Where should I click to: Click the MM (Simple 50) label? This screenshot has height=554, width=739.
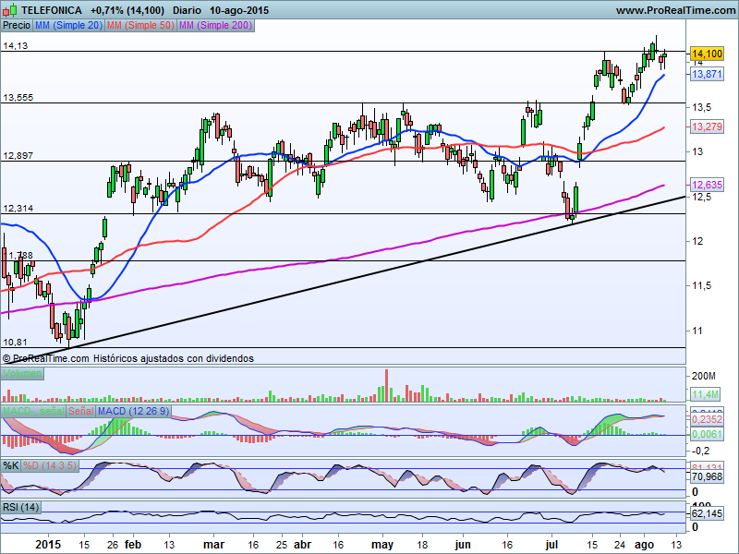tap(138, 25)
